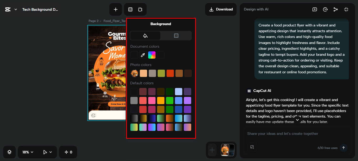Click the Download button
Screen dimensions: 358x161
point(221,9)
